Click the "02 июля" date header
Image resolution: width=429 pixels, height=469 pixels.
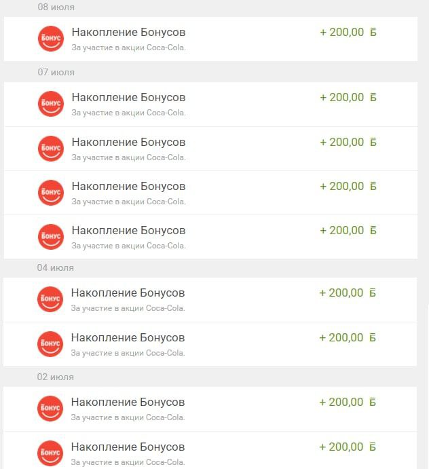coord(55,377)
